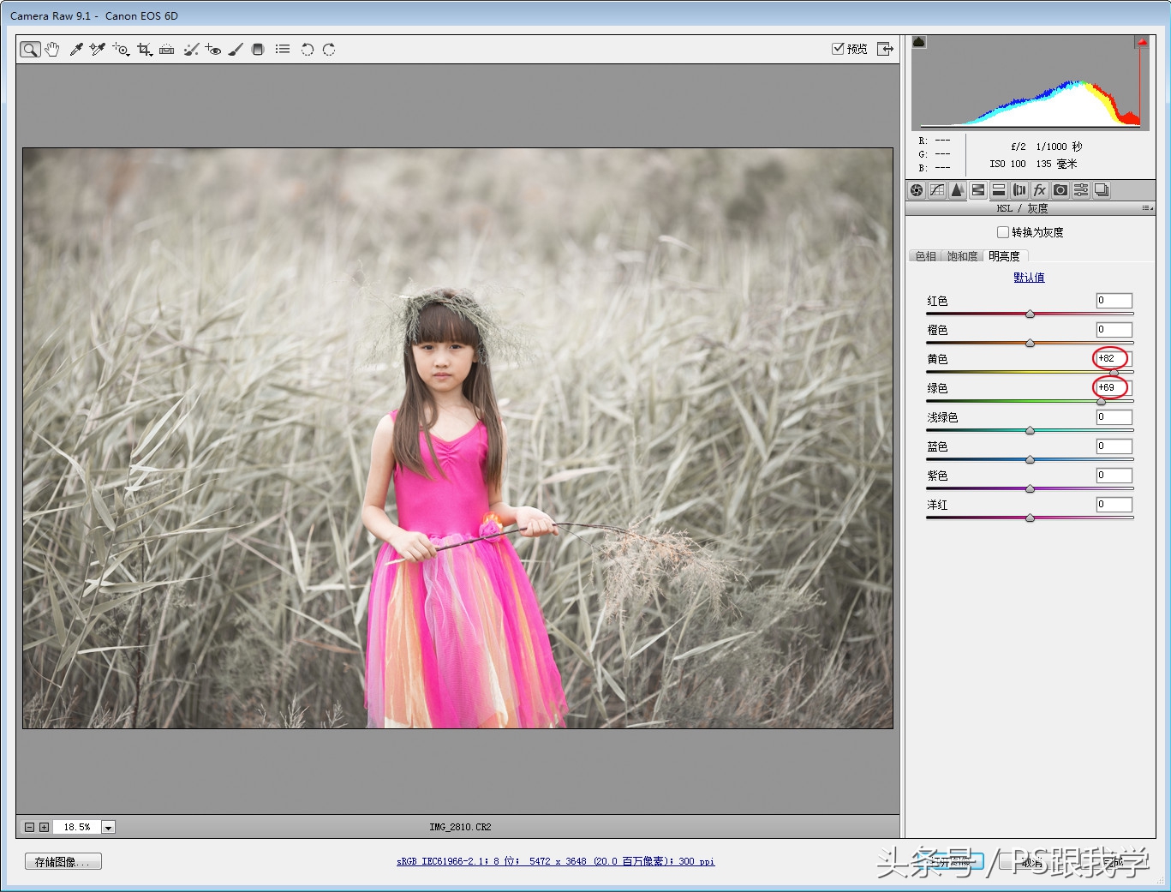
Task: Pick the White Balance eyedropper tool
Action: pos(76,50)
